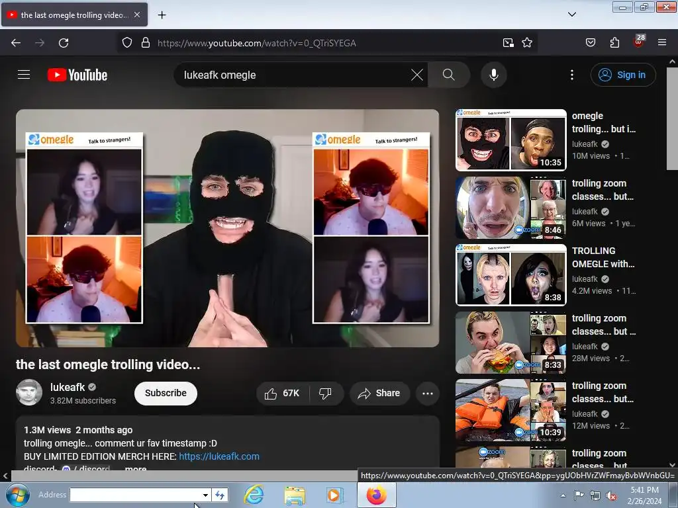
Task: Like the video showing 67K
Action: pos(282,394)
